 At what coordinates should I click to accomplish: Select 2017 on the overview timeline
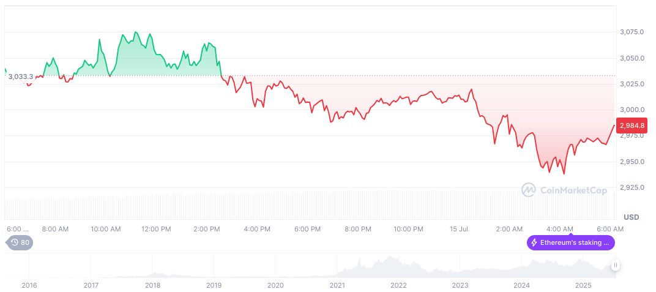point(91,285)
